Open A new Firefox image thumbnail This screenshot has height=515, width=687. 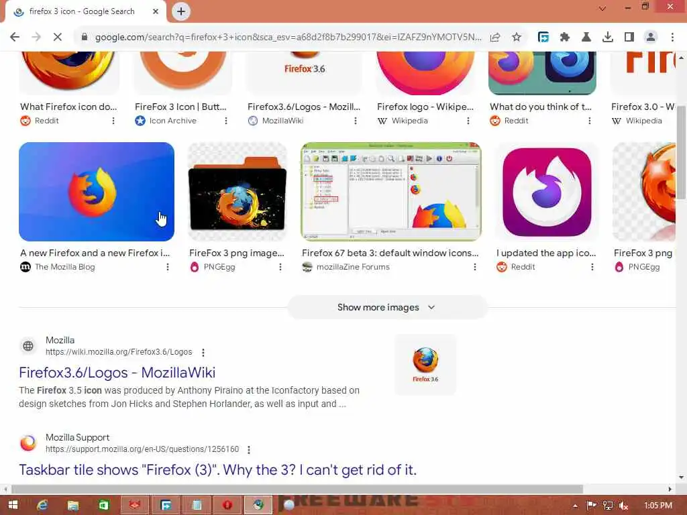pos(97,192)
